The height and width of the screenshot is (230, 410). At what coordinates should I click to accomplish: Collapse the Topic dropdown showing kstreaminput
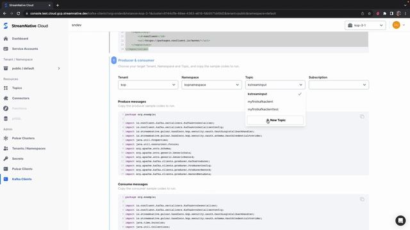click(275, 85)
